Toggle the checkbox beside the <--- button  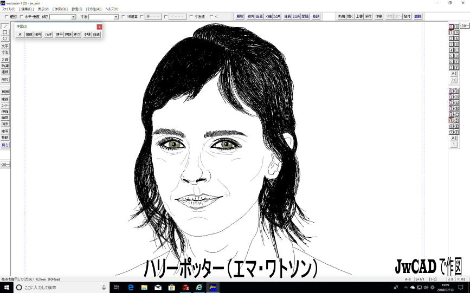[x=166, y=17]
